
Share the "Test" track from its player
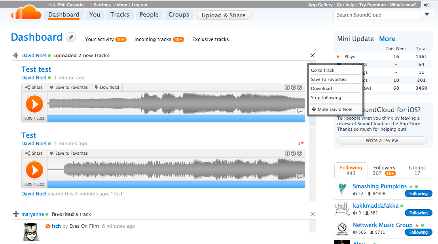coord(34,153)
